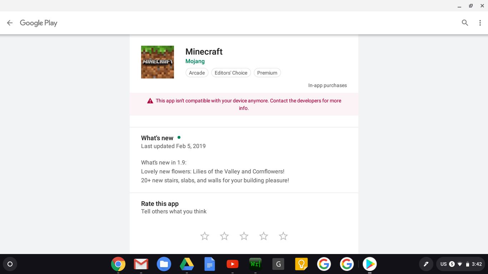
Task: Minimize the Google Play window
Action: pyautogui.click(x=459, y=6)
